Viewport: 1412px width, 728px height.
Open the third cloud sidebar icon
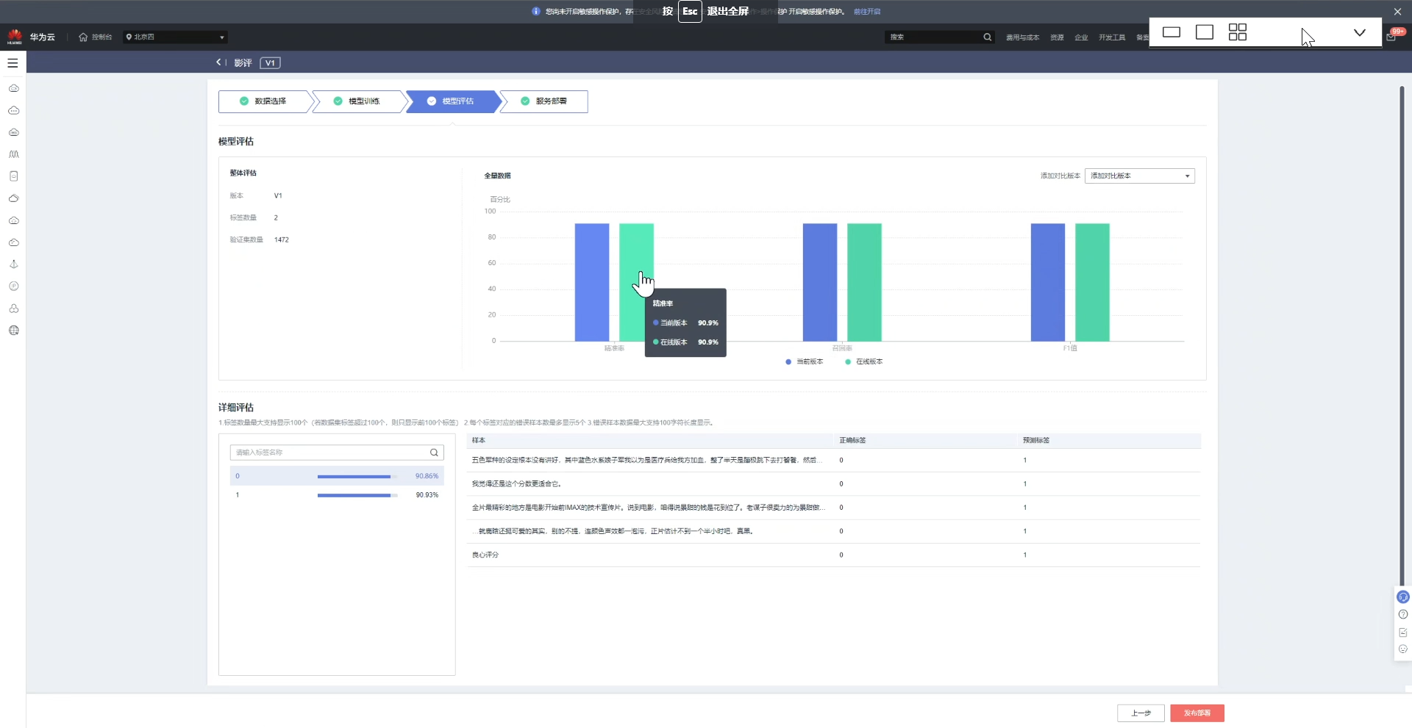13,132
